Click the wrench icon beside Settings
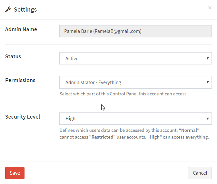Image resolution: width=217 pixels, height=184 pixels. click(x=8, y=10)
